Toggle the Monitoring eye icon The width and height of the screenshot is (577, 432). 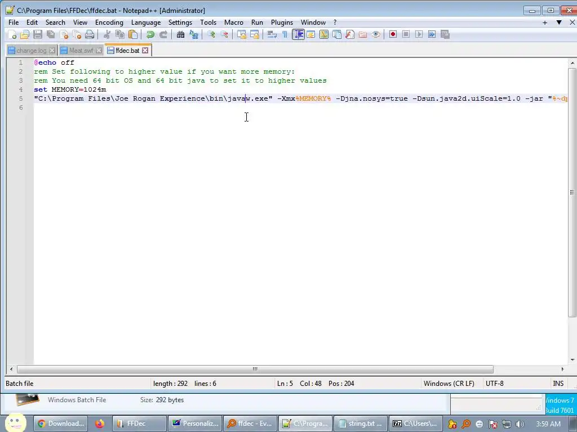(376, 34)
